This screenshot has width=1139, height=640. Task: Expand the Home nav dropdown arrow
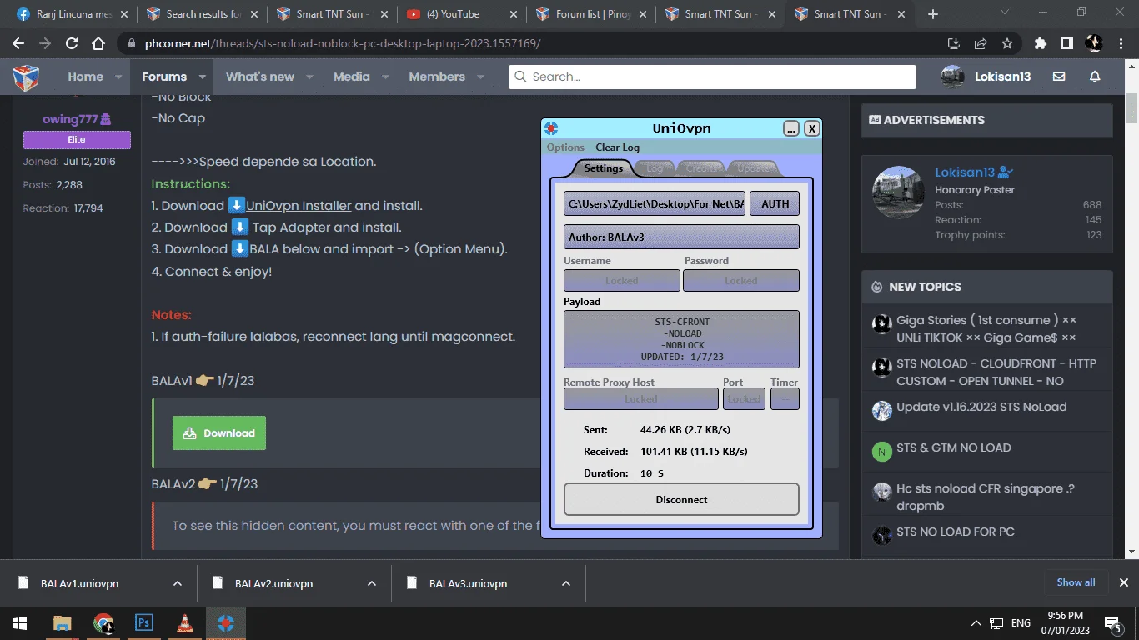118,77
